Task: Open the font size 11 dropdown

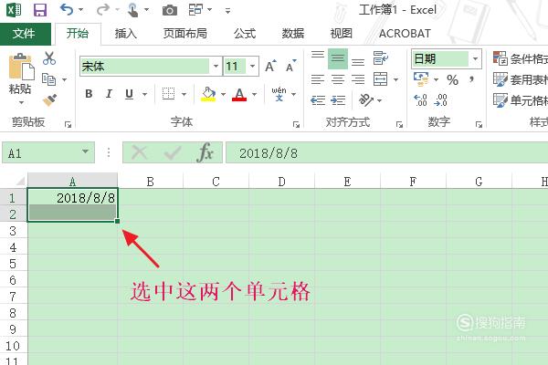Action: [x=252, y=66]
